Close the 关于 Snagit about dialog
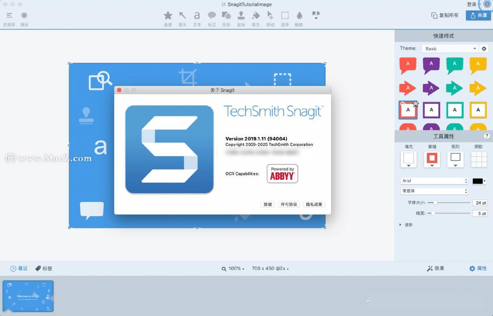The width and height of the screenshot is (493, 316). click(119, 90)
